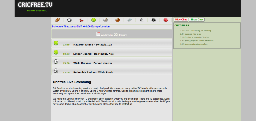Viewport: 256px width, 121px height.
Task: Open the American football category icon
Action: point(58,20)
